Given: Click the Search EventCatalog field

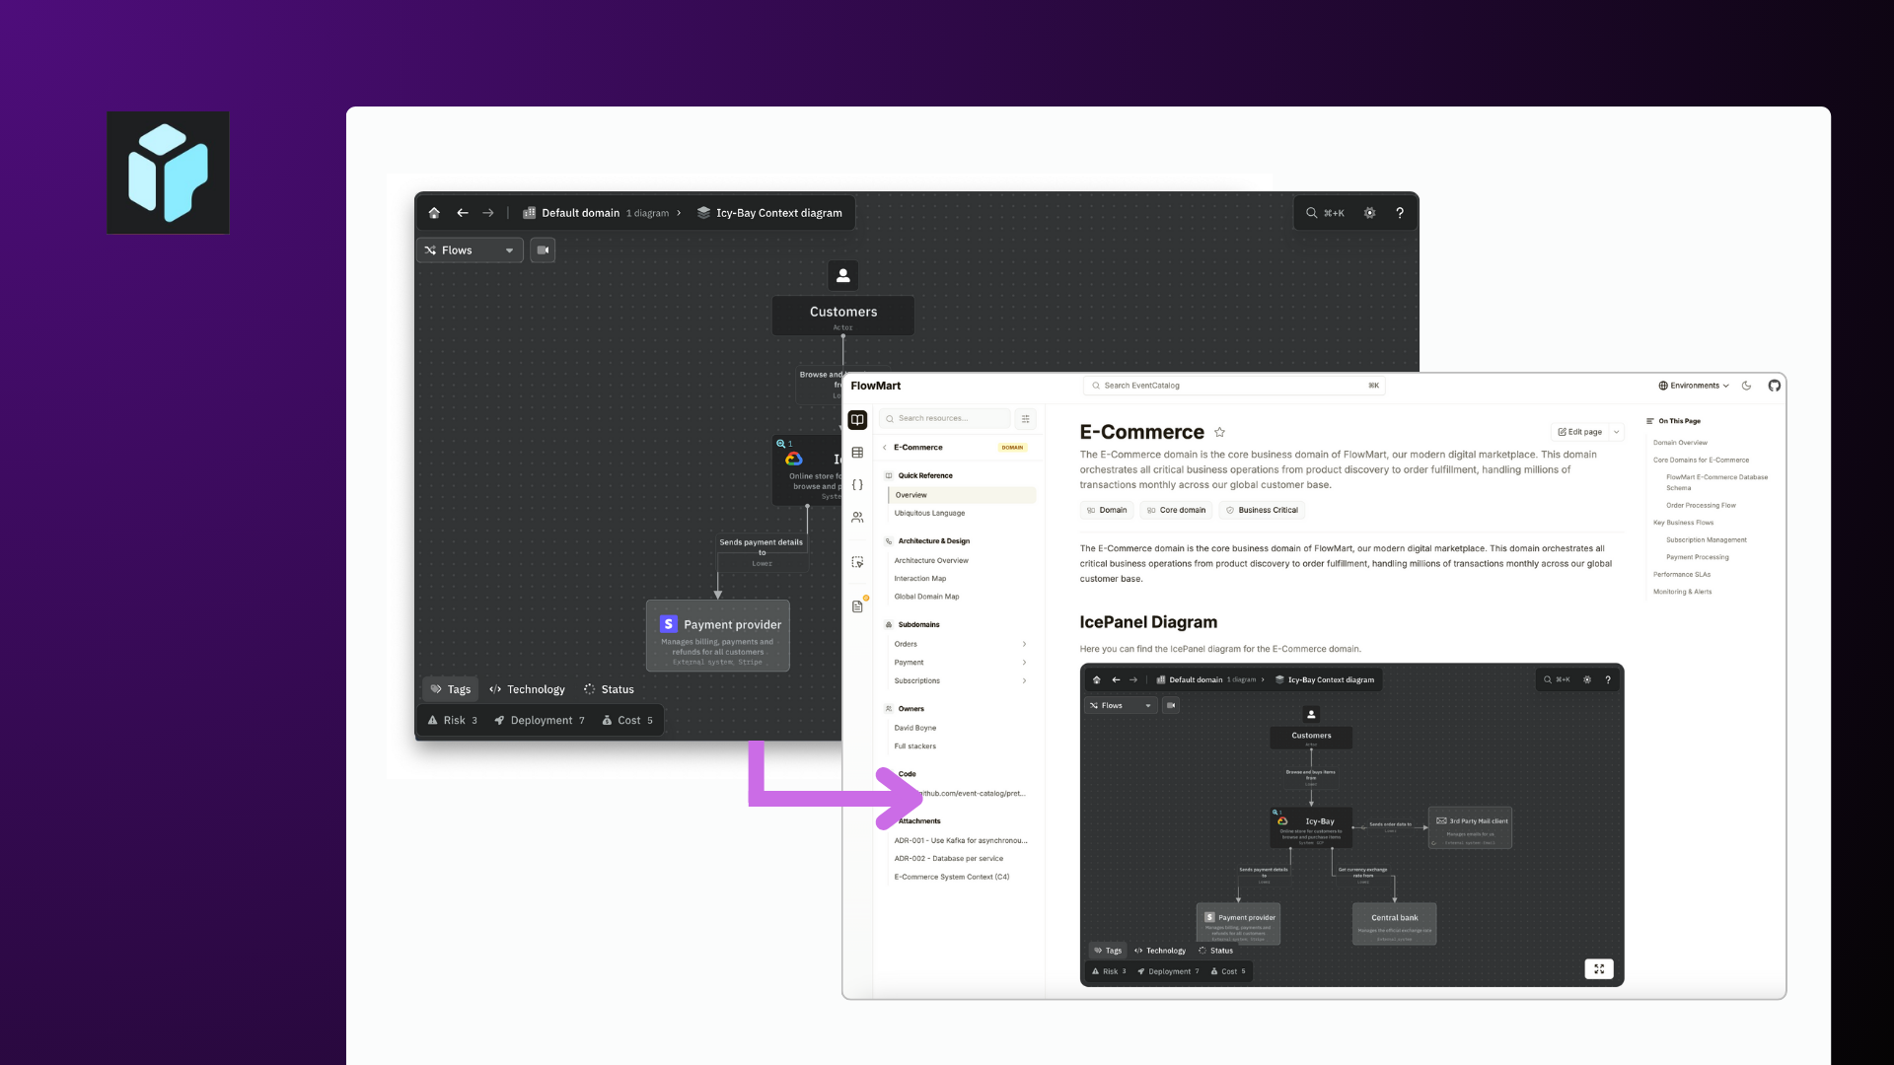Looking at the screenshot, I should 1233,386.
